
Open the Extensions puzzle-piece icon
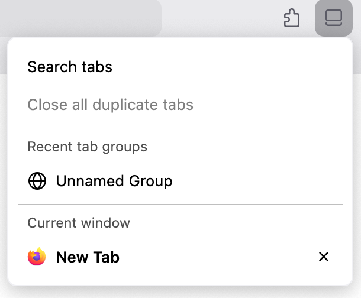pyautogui.click(x=292, y=18)
